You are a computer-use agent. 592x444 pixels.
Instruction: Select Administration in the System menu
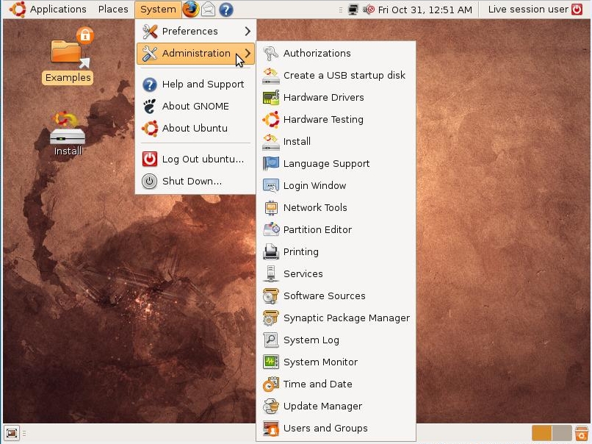[195, 53]
